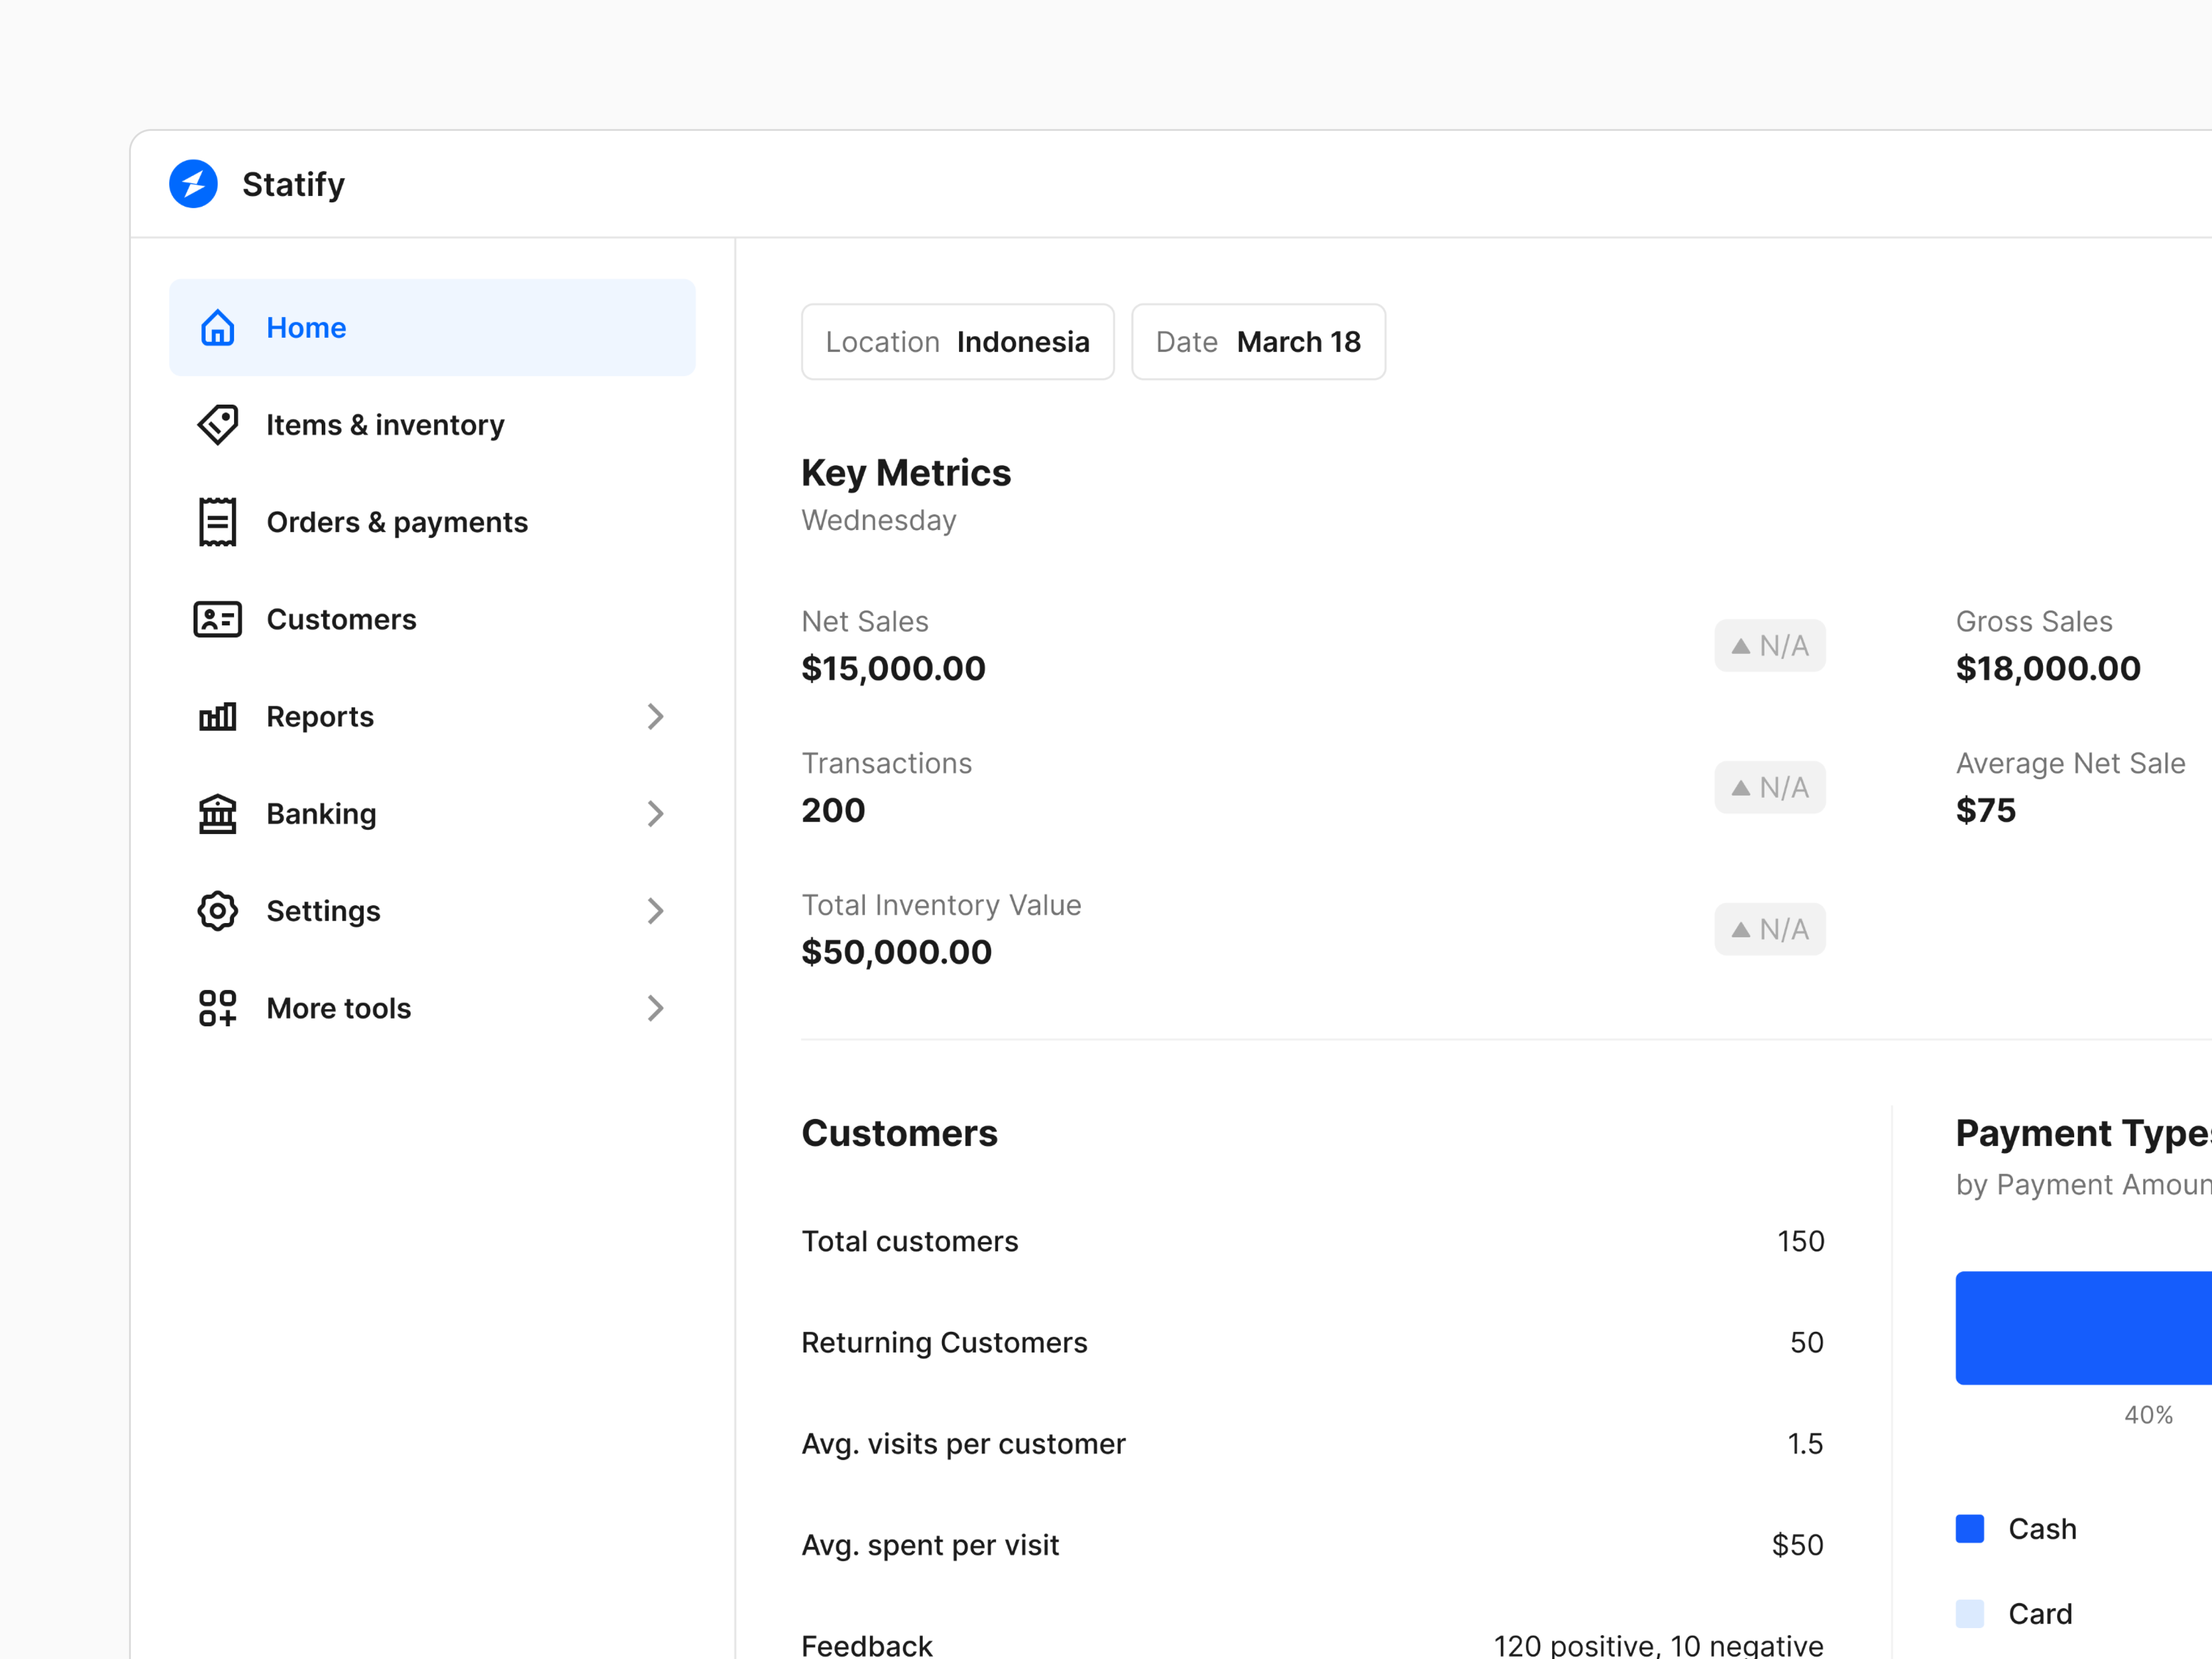
Task: Click the Transactions value 200
Action: [x=833, y=810]
